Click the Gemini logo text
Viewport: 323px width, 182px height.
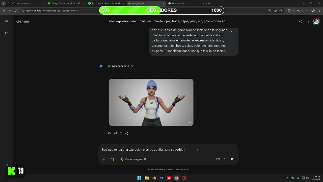[x=23, y=21]
